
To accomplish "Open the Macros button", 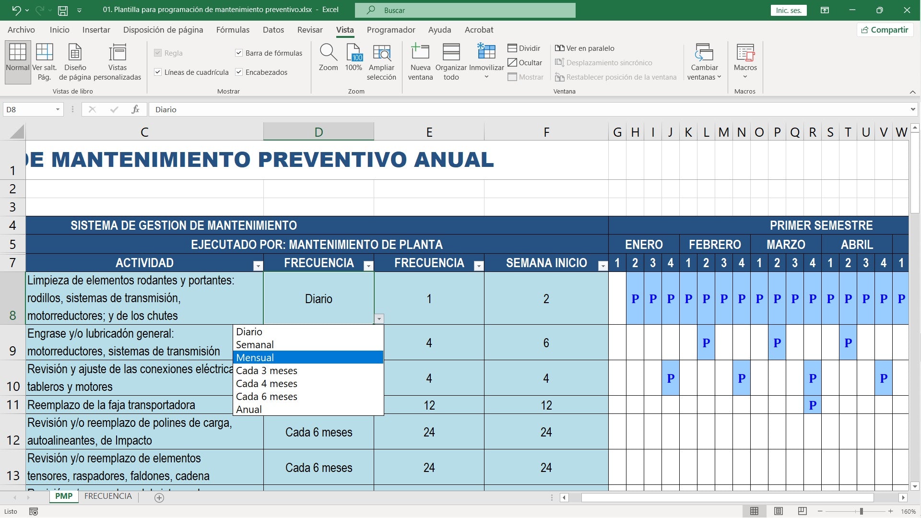I will click(x=745, y=61).
